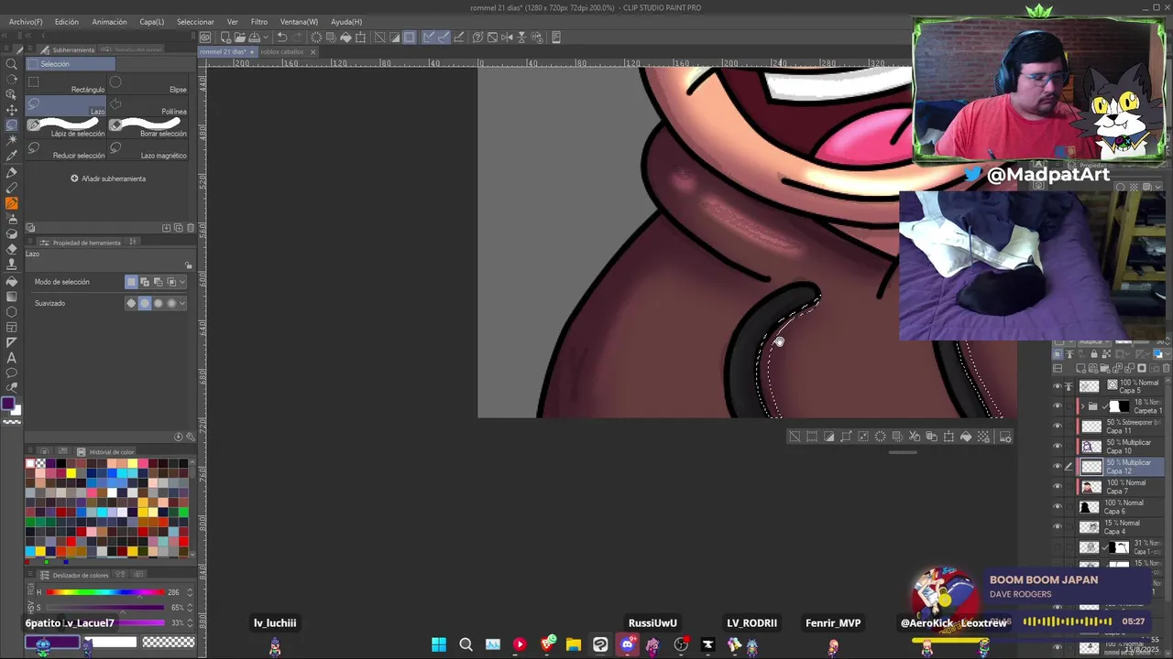Toggle Snap to ruler in command bar
The width and height of the screenshot is (1173, 659).
point(429,38)
